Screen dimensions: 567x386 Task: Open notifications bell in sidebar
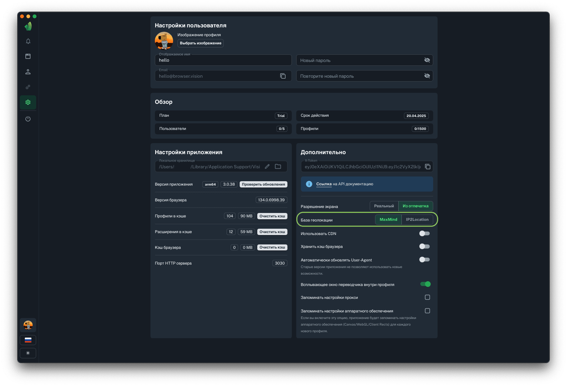click(28, 41)
